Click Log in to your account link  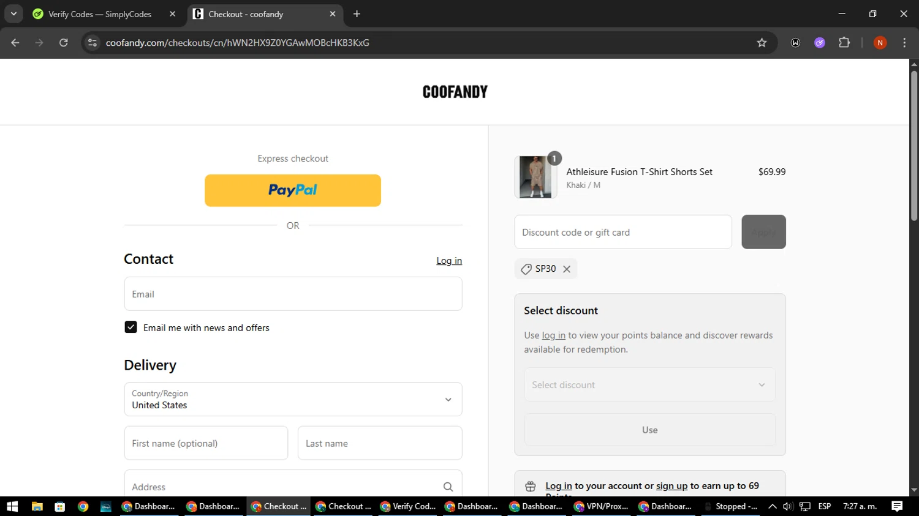[559, 486]
